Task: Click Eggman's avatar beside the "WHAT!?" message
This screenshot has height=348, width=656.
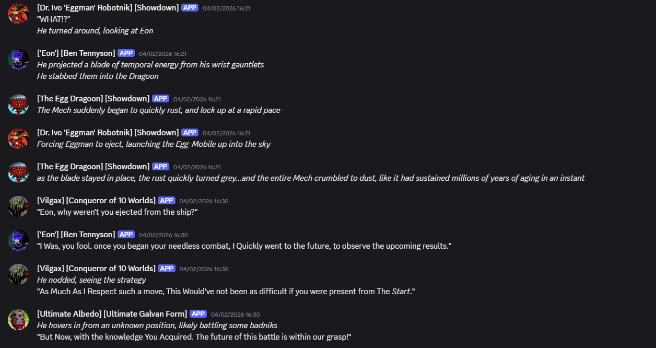Action: point(18,13)
